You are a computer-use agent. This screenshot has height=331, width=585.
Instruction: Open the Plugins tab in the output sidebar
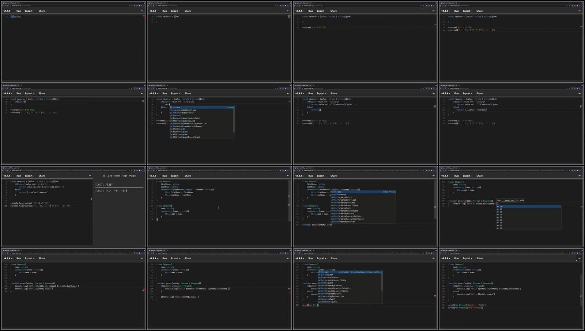click(x=133, y=176)
